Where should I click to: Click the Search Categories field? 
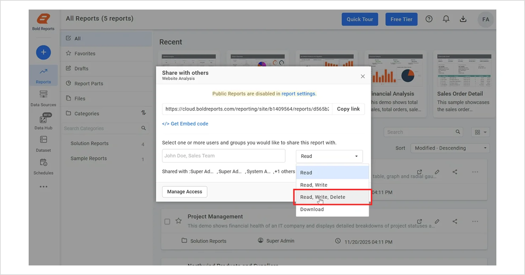point(102,128)
